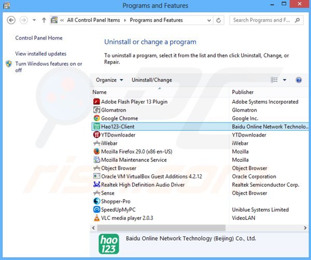
Task: Click the change view icon
Action: 274,80
